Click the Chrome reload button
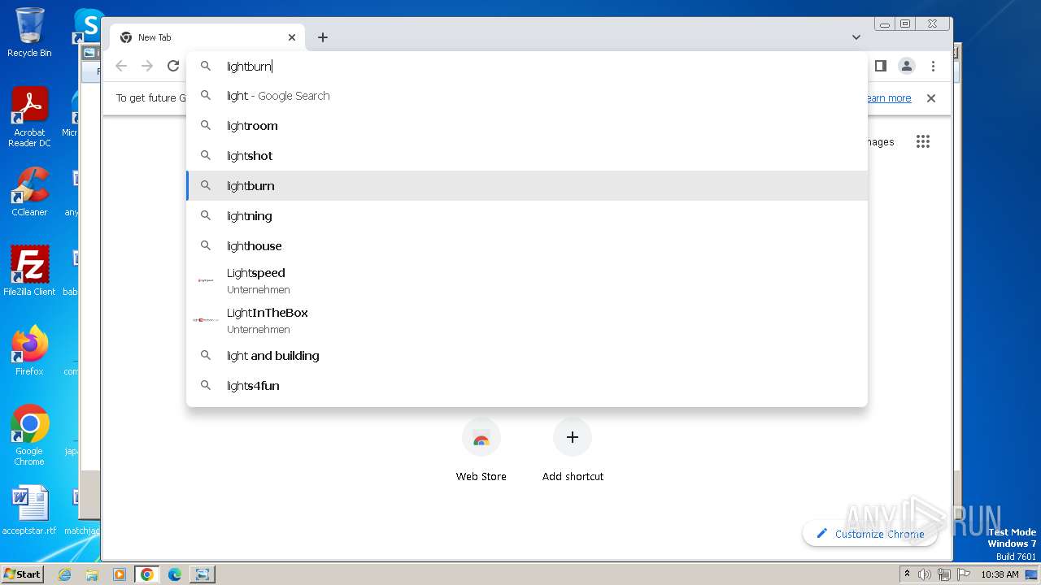Image resolution: width=1041 pixels, height=585 pixels. 173,66
